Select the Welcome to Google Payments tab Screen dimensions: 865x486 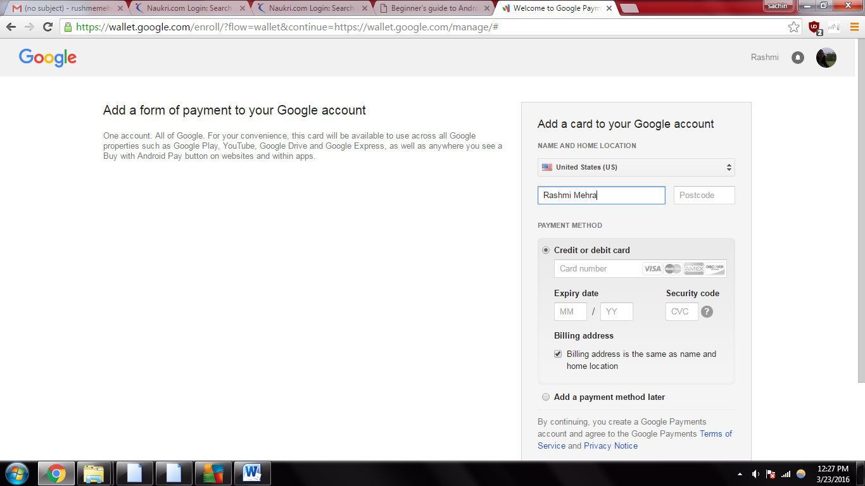coord(555,8)
